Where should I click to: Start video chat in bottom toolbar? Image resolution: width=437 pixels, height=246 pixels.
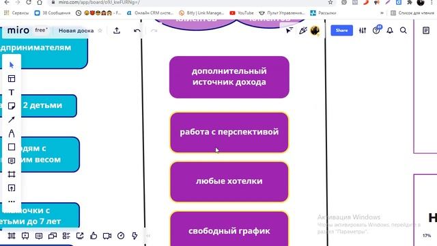tap(107, 236)
